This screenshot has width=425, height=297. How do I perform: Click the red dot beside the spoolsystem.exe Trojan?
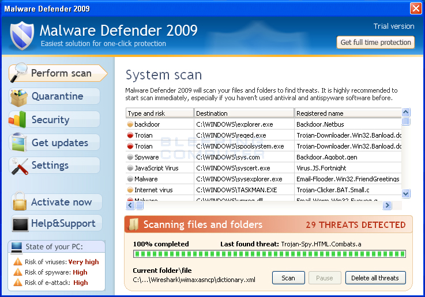point(130,146)
